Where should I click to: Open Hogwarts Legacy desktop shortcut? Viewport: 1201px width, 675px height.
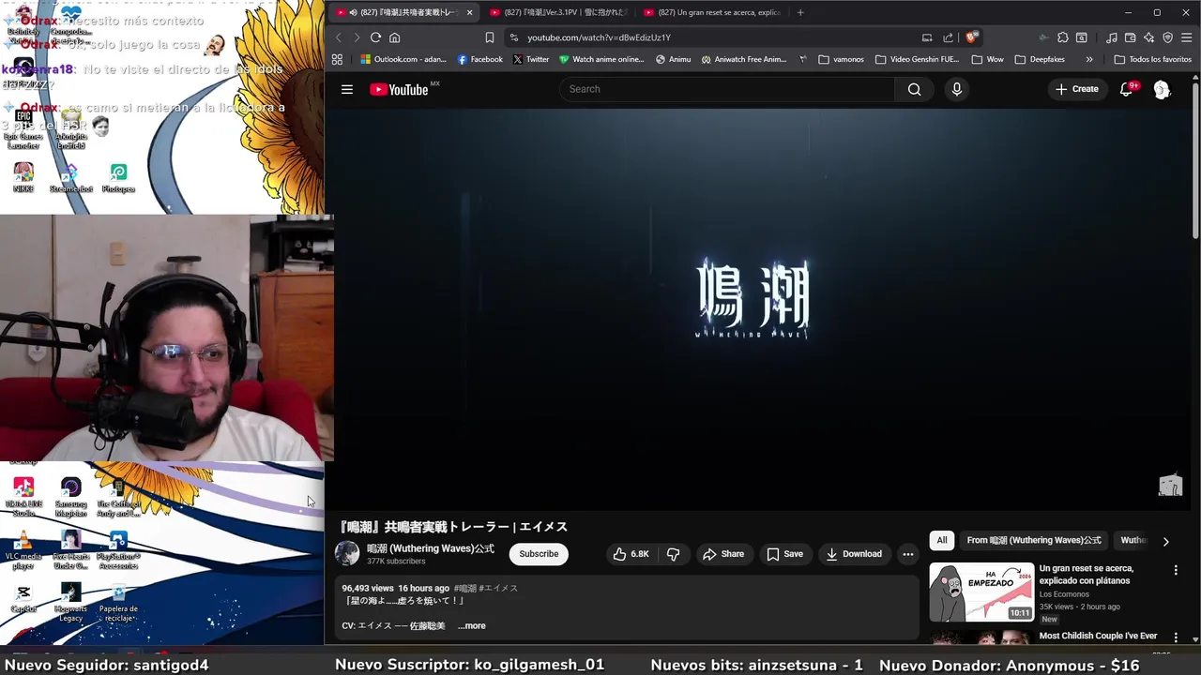click(x=70, y=603)
